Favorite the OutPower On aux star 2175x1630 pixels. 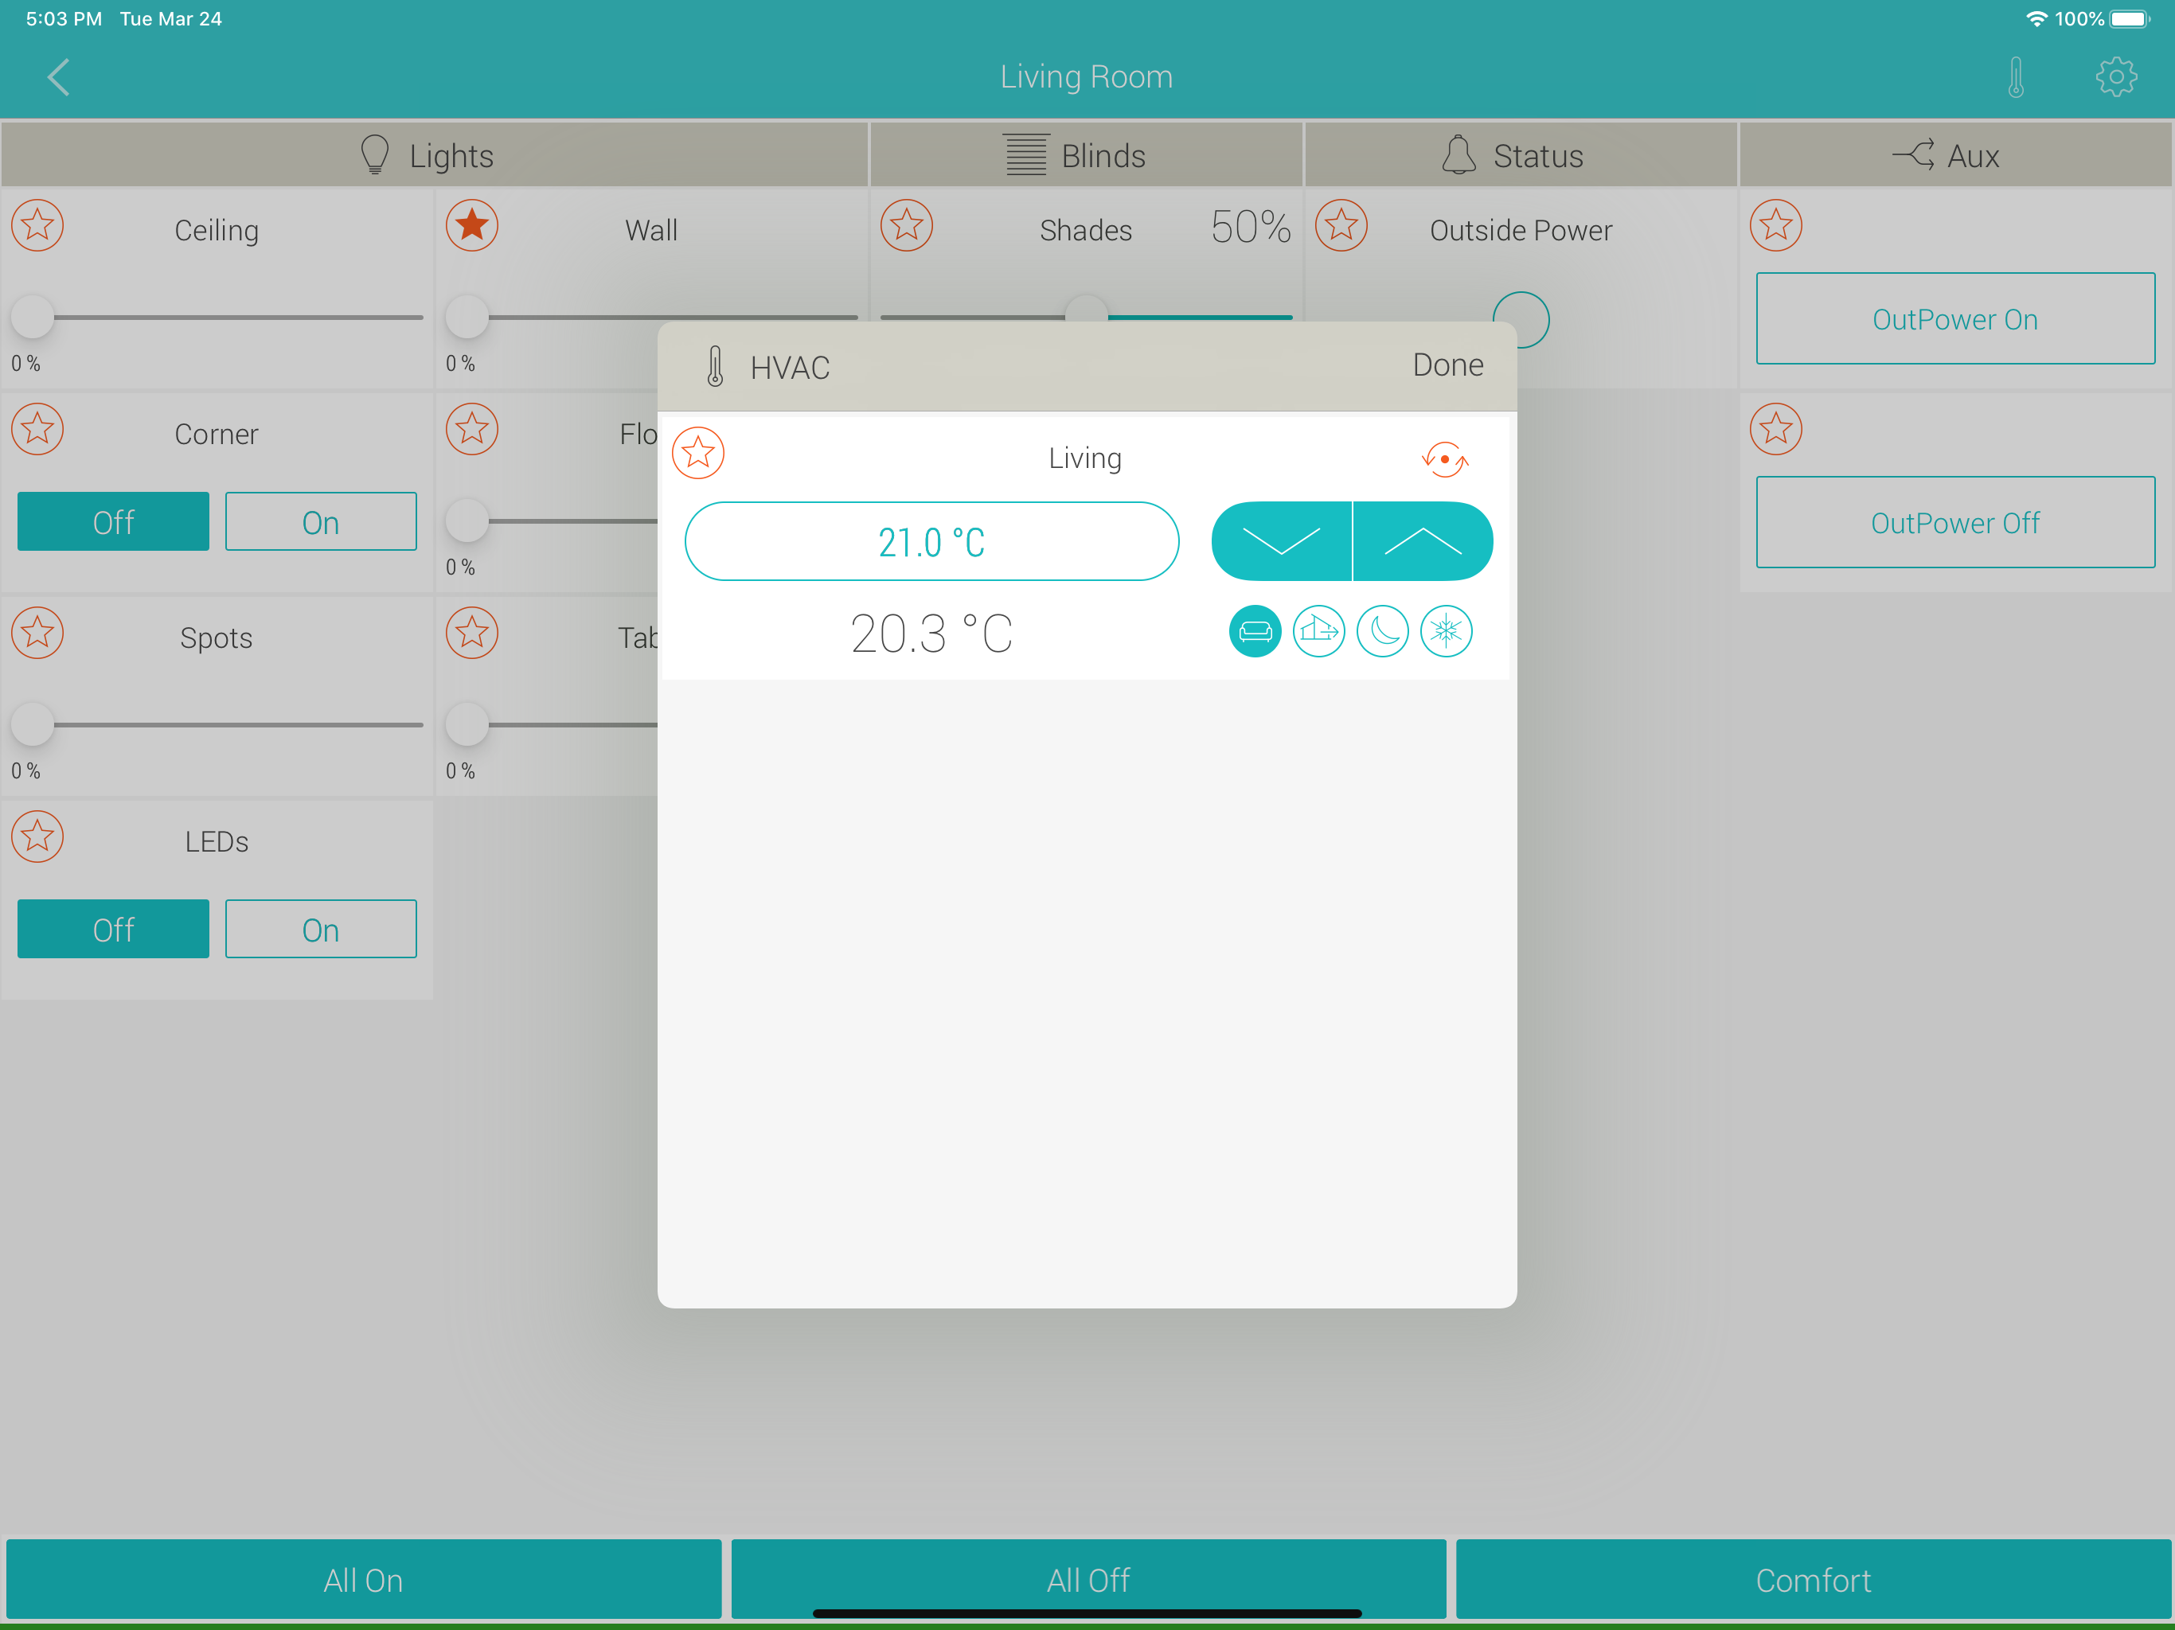(1776, 225)
